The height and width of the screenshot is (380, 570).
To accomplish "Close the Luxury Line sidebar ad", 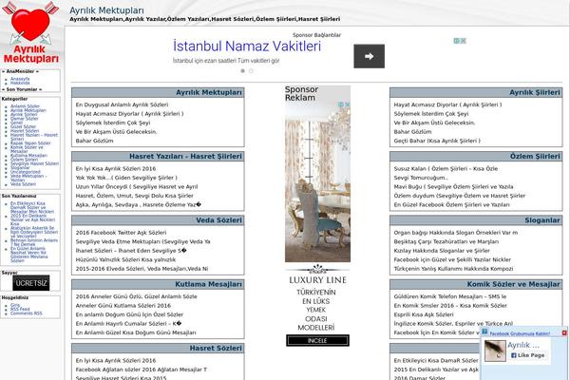I will click(347, 104).
